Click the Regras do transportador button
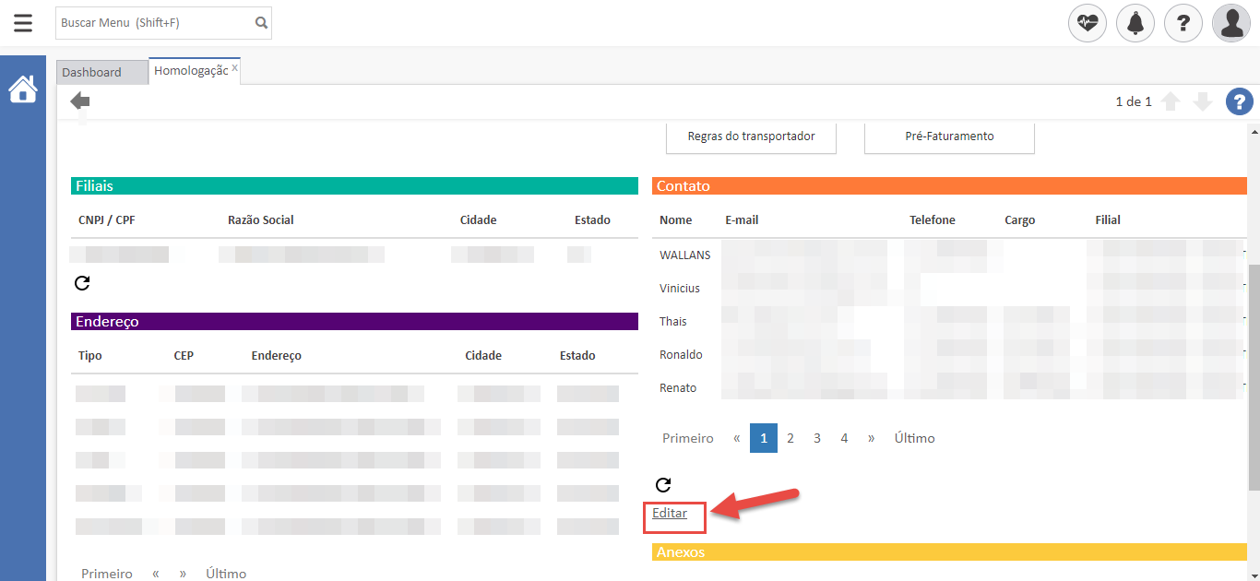The width and height of the screenshot is (1260, 581). (x=751, y=136)
